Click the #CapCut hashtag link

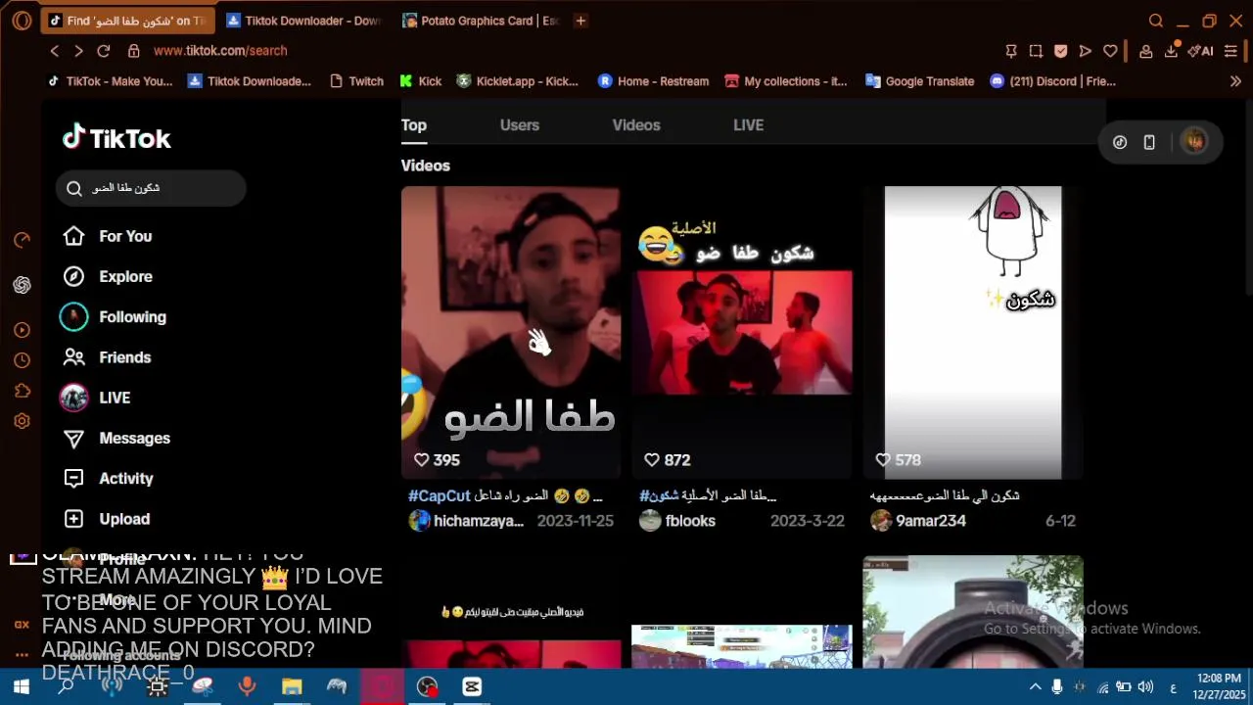point(440,496)
